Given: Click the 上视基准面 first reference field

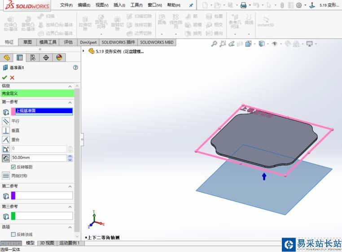Looking at the screenshot, I should (x=44, y=111).
